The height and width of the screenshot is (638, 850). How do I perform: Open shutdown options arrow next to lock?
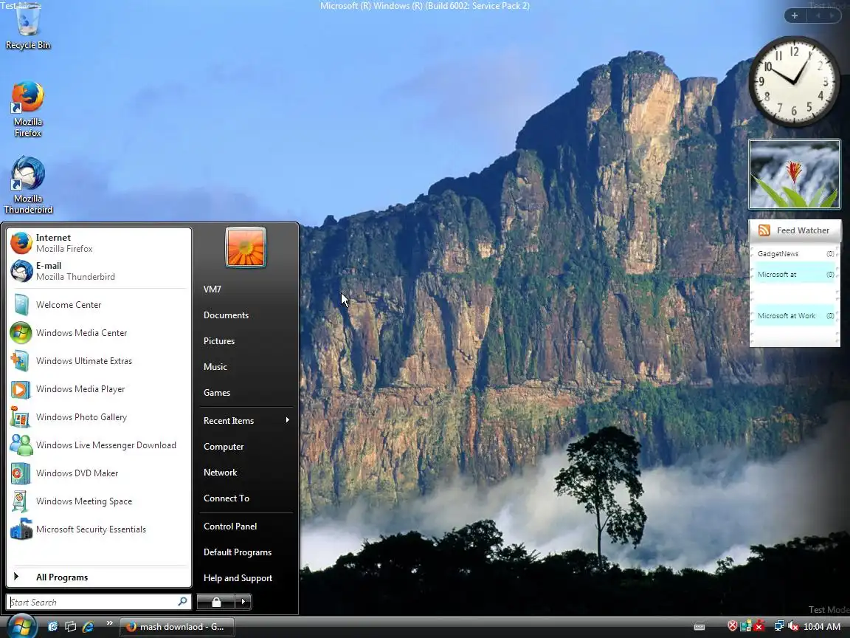coord(243,602)
